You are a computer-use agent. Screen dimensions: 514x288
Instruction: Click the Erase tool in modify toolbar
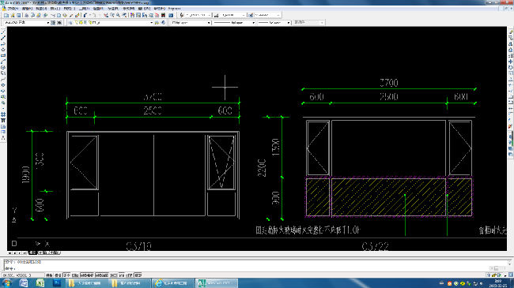511,32
